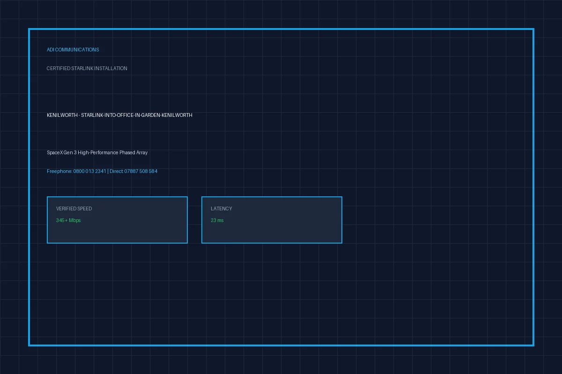
Task: Select the 345+ Mbps value
Action: [68, 220]
